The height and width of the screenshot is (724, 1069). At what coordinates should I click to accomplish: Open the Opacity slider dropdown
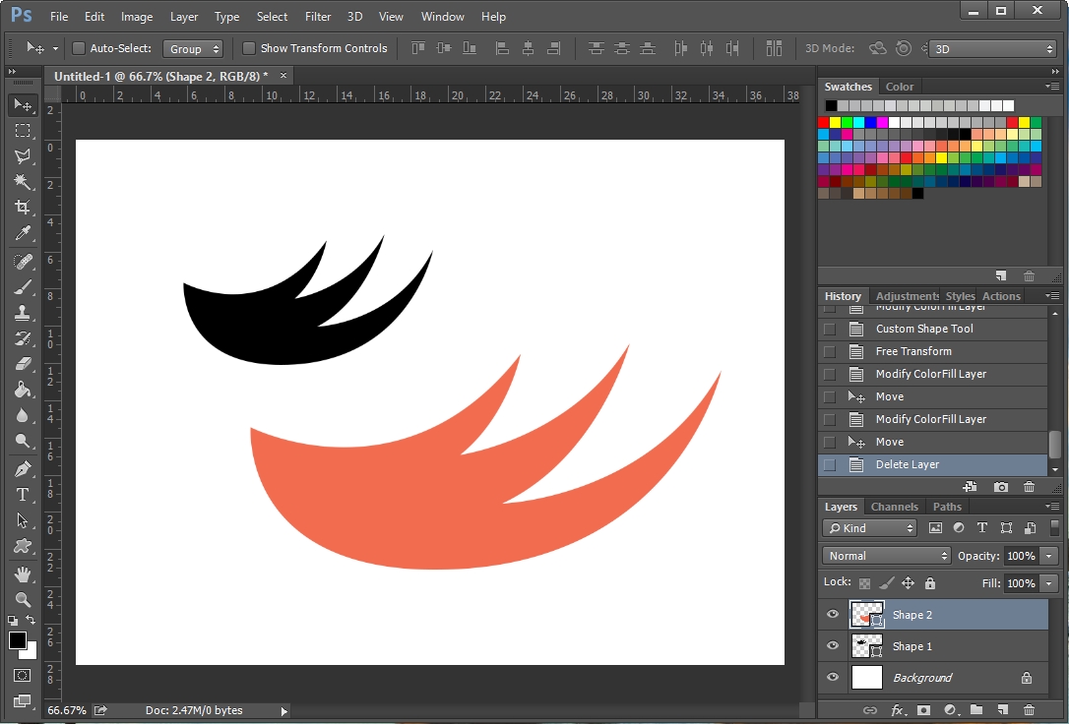(x=1049, y=556)
